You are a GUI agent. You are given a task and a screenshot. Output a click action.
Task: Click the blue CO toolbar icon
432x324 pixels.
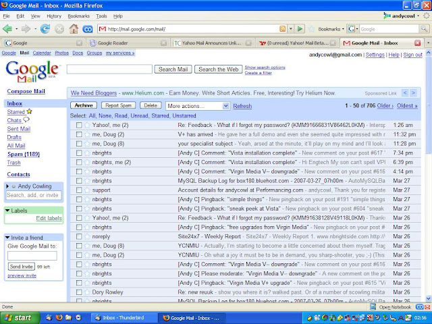[88, 29]
